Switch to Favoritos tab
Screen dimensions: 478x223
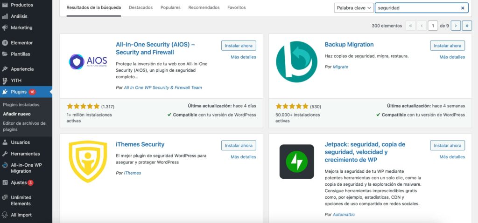tap(237, 7)
